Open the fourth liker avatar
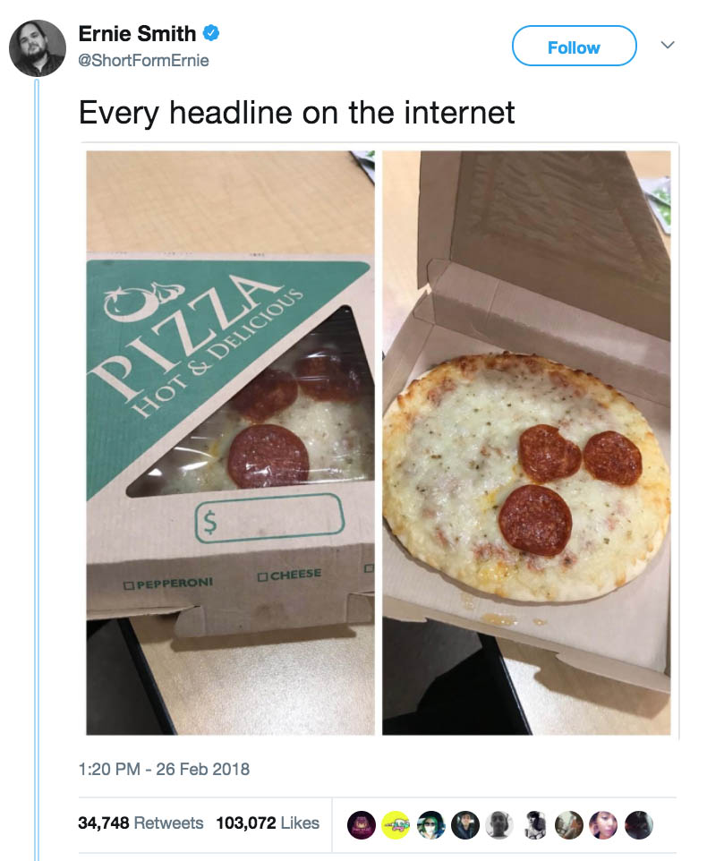 tap(465, 825)
